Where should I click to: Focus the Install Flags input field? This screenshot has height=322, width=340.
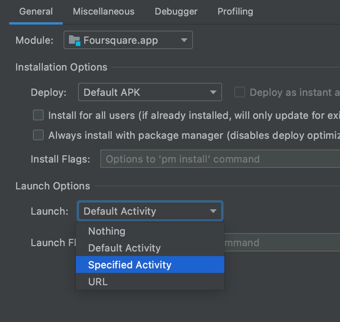click(220, 159)
